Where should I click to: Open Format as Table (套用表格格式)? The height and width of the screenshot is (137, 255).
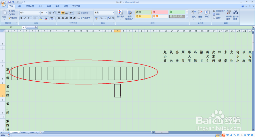pyautogui.click(x=130, y=15)
